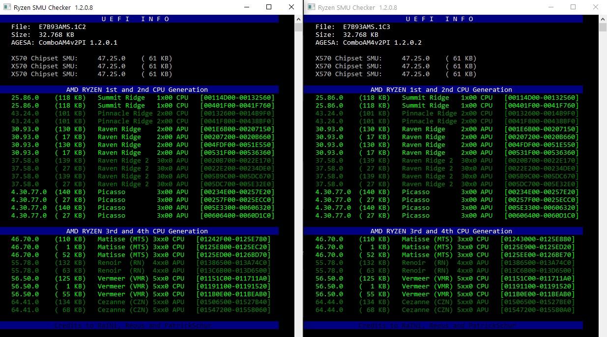
Task: Click Pinnacle Ridge address [00132600-0014B9F0] in right window
Action: (x=542, y=113)
